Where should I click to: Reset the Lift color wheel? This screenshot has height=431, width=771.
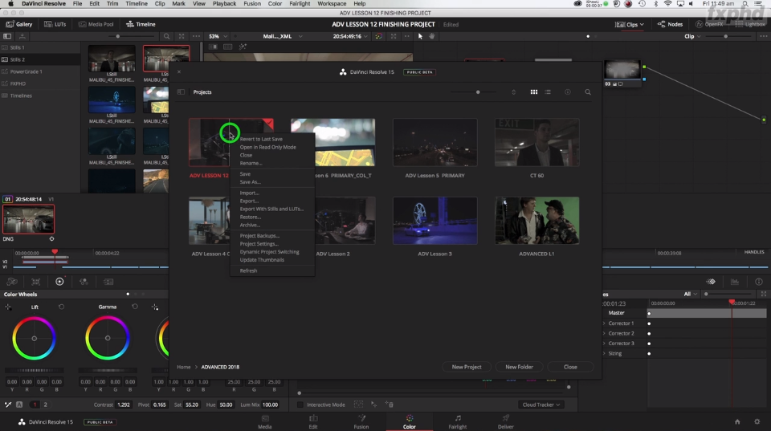62,307
